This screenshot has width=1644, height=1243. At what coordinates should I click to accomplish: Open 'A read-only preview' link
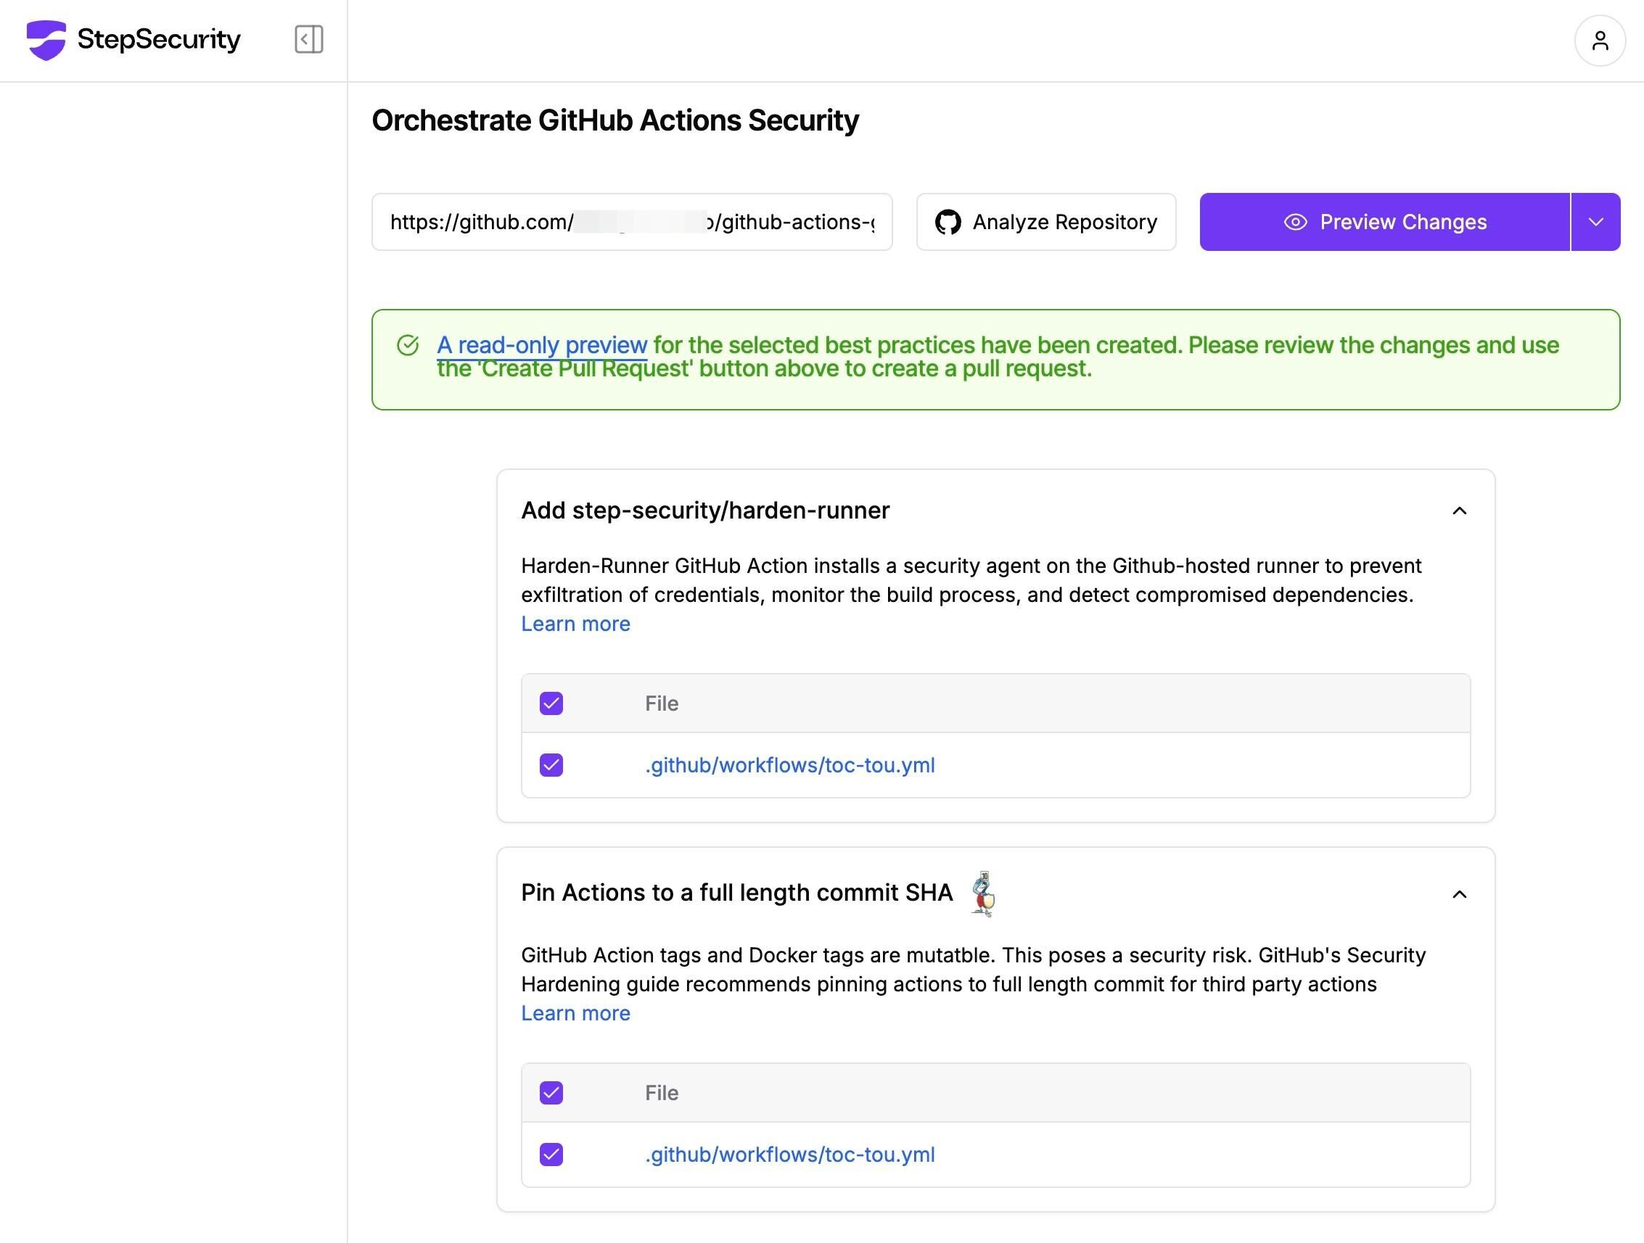click(542, 345)
